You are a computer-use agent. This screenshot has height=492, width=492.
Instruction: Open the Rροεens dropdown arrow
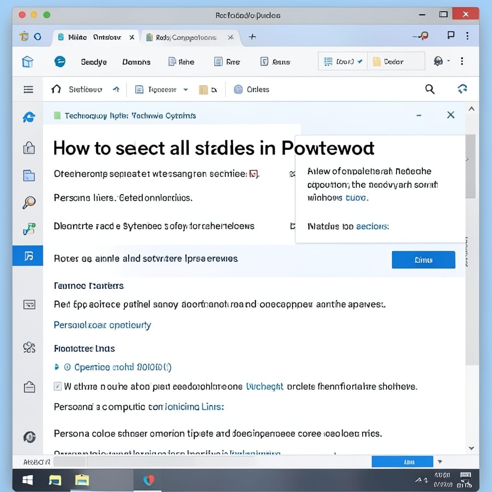click(186, 90)
